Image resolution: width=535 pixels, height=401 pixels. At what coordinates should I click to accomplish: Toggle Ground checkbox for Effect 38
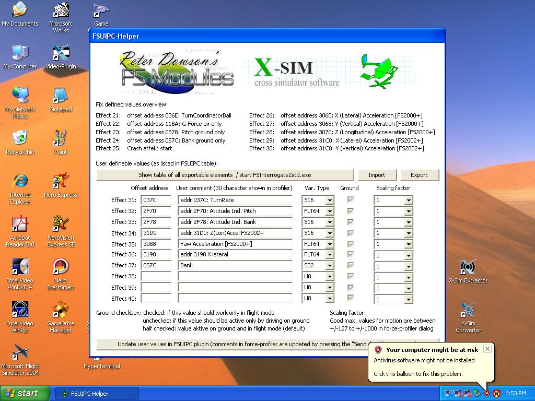coord(350,276)
